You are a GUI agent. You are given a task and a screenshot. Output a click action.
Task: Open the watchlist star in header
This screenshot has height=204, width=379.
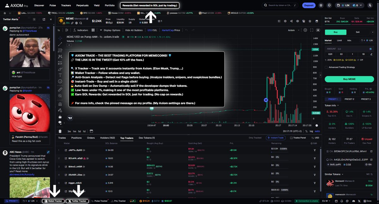(x=321, y=5)
